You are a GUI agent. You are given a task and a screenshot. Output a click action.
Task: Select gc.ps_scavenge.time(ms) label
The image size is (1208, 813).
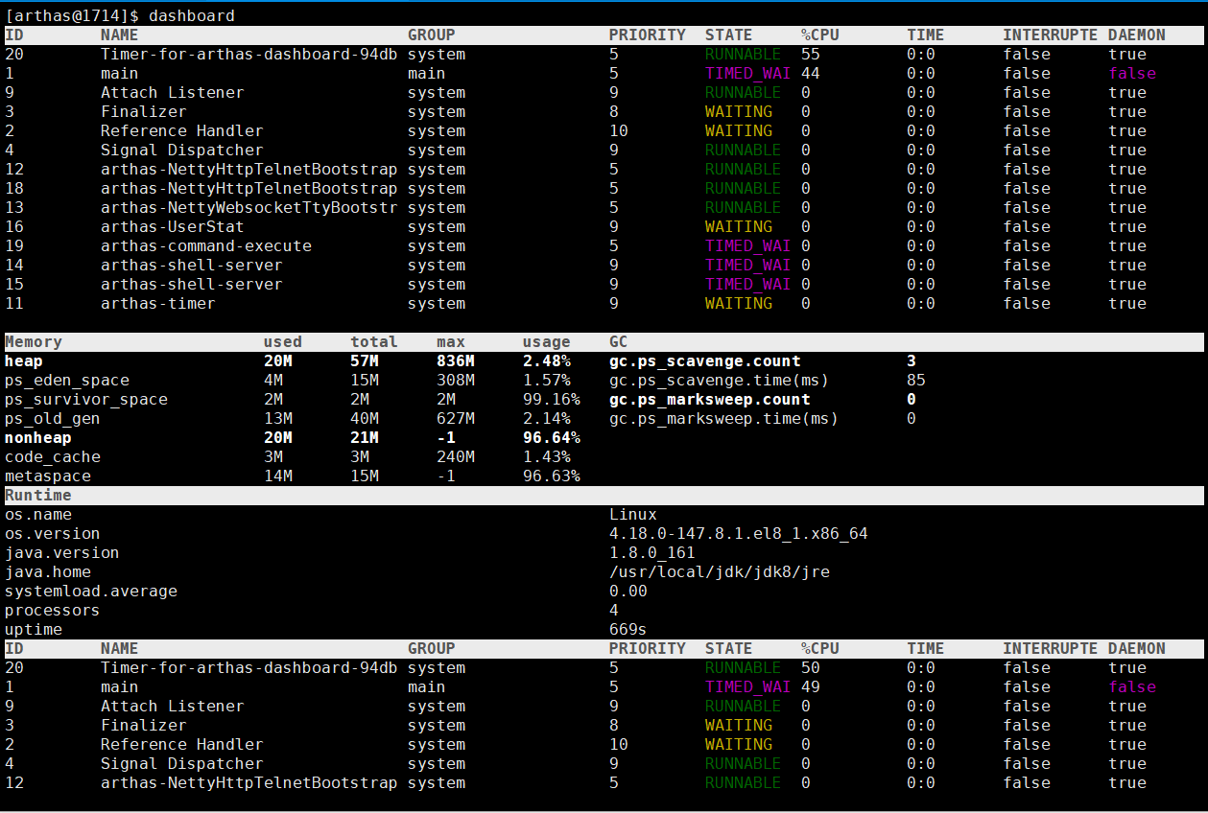[x=720, y=381]
